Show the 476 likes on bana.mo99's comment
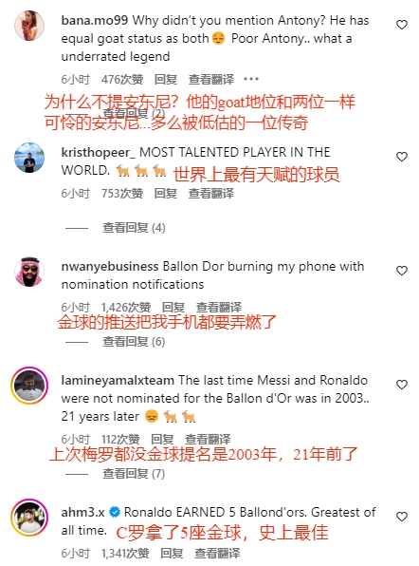Image resolution: width=419 pixels, height=566 pixels. 122,79
